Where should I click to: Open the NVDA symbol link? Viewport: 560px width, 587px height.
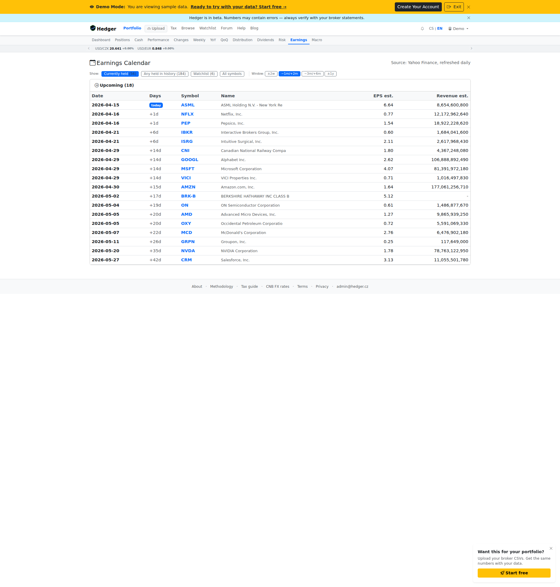(188, 251)
